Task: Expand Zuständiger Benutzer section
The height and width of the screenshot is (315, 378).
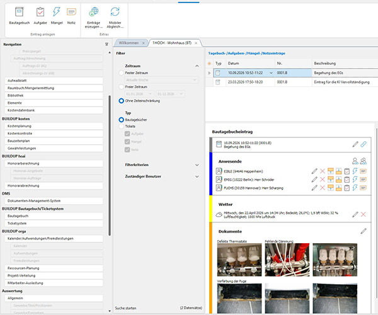Action: 197,176
